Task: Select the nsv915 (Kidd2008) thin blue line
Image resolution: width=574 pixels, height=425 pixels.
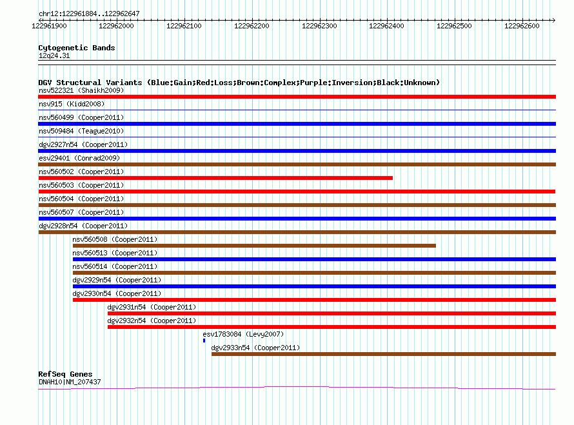Action: 297,110
